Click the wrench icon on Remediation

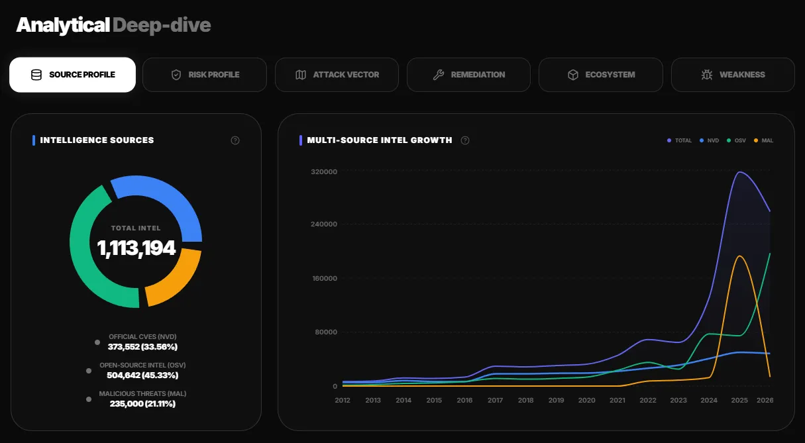[x=438, y=75]
